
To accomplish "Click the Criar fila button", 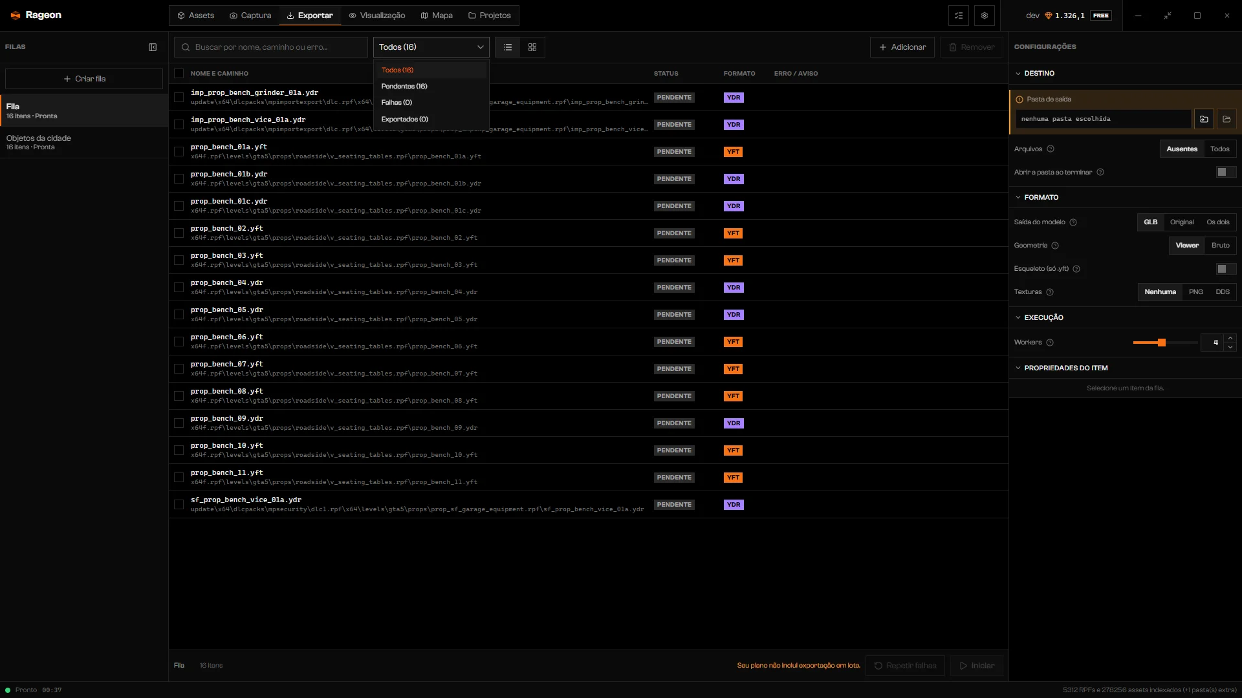I will 84,79.
